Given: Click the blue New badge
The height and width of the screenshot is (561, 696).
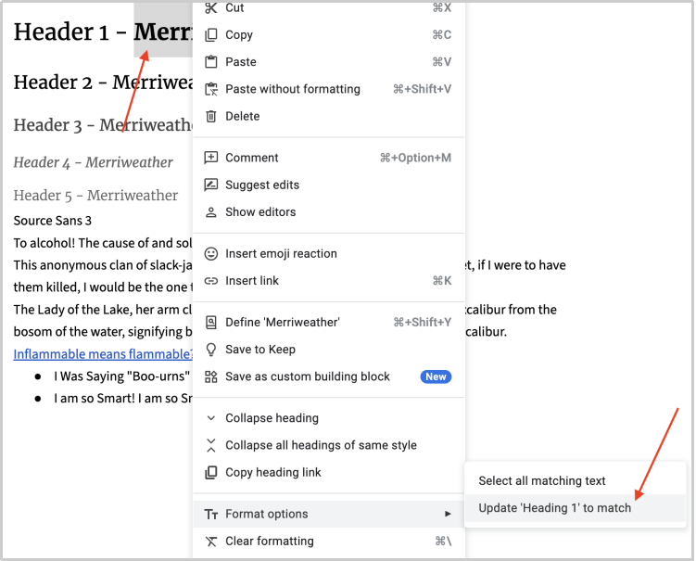Looking at the screenshot, I should click(x=436, y=376).
